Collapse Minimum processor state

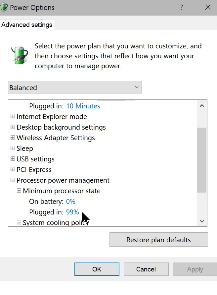pos(19,191)
